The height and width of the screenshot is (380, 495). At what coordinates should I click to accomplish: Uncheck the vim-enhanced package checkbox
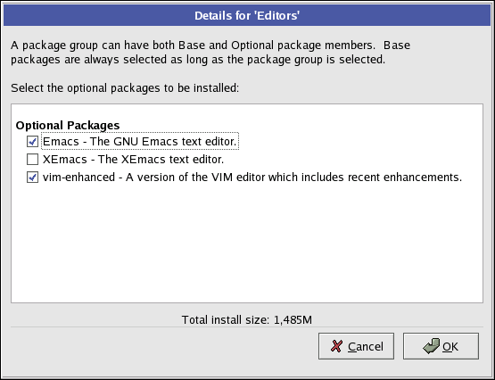pos(32,178)
